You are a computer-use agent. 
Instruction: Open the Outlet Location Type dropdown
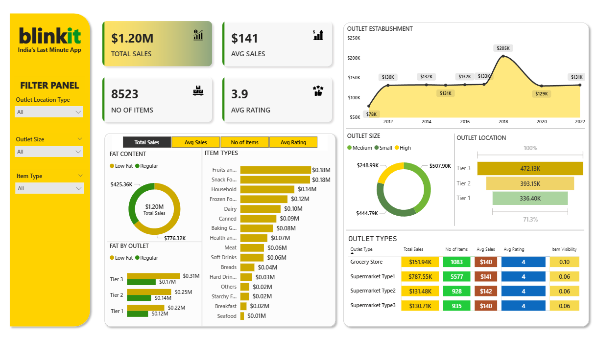pos(49,112)
